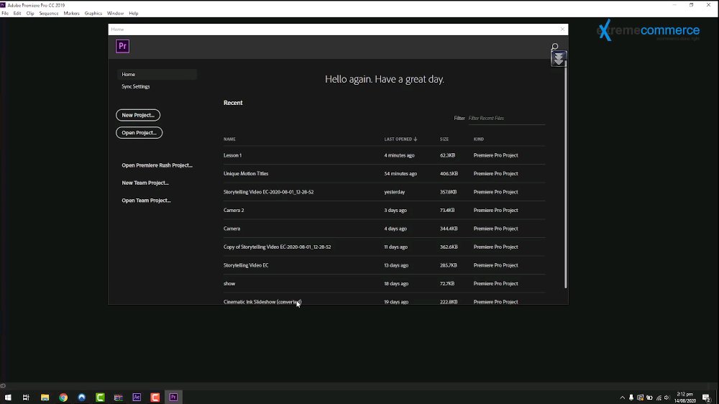The width and height of the screenshot is (719, 404).
Task: Open the Graphics menu
Action: (93, 13)
